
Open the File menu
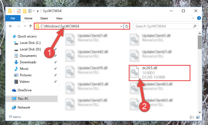13,18
